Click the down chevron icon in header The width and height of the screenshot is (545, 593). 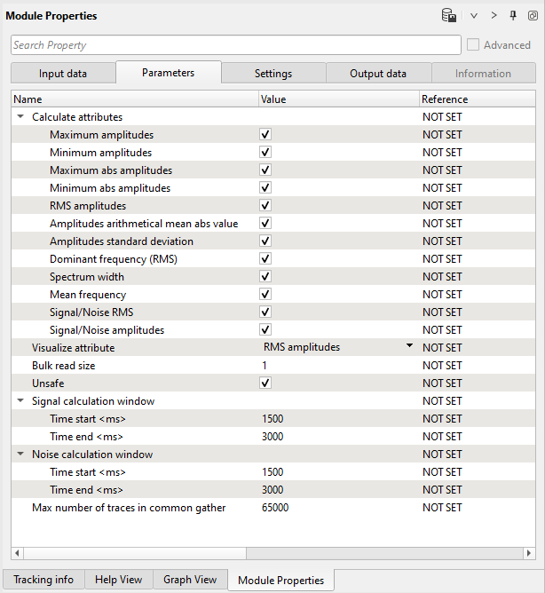tap(474, 16)
